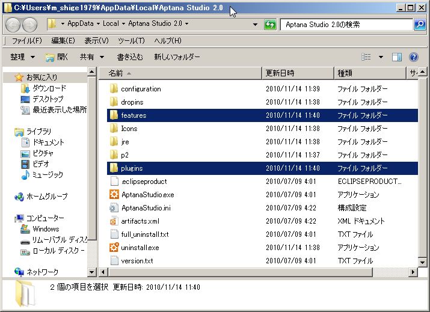Viewport: 430px width, 312px height.
Task: Select ホームグループ in navigation pane
Action: [x=47, y=197]
